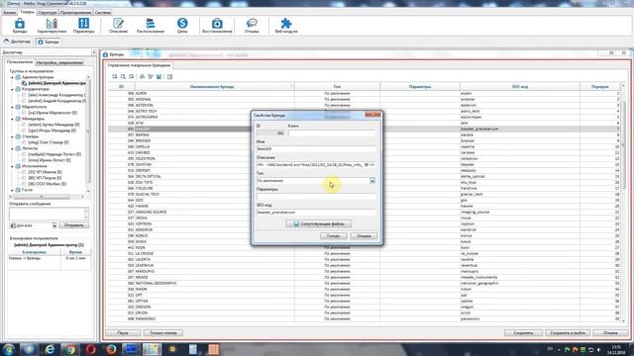This screenshot has height=356, width=634.
Task: Click the Имя field containing BAADER
Action: [x=316, y=149]
